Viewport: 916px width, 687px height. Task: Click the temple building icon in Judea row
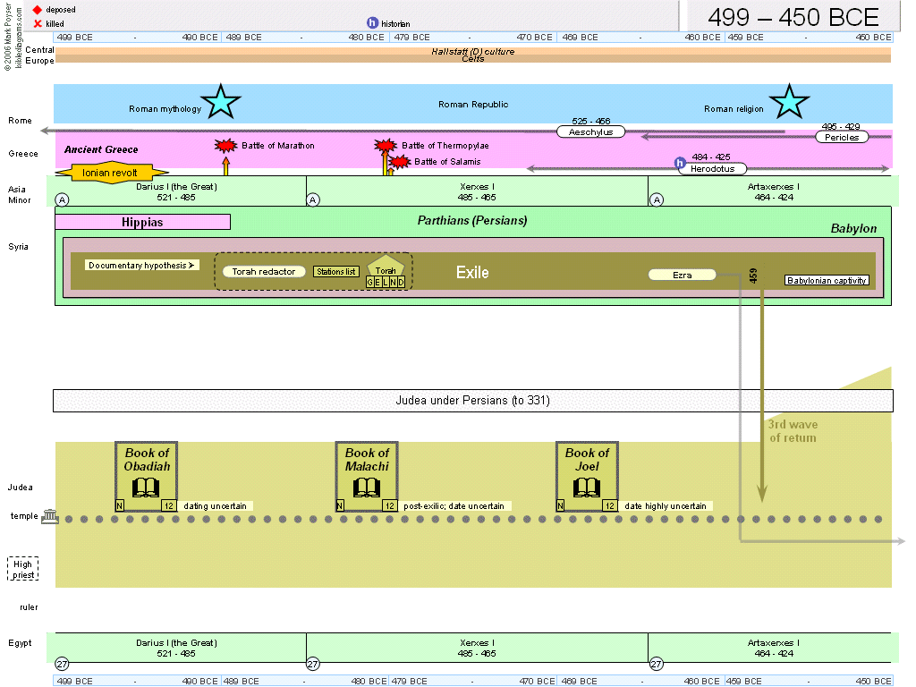(x=50, y=518)
